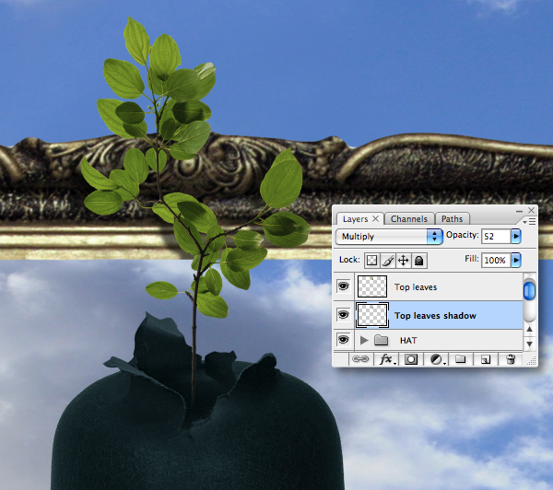Click the HAT group name
Image resolution: width=553 pixels, height=490 pixels.
pos(408,341)
